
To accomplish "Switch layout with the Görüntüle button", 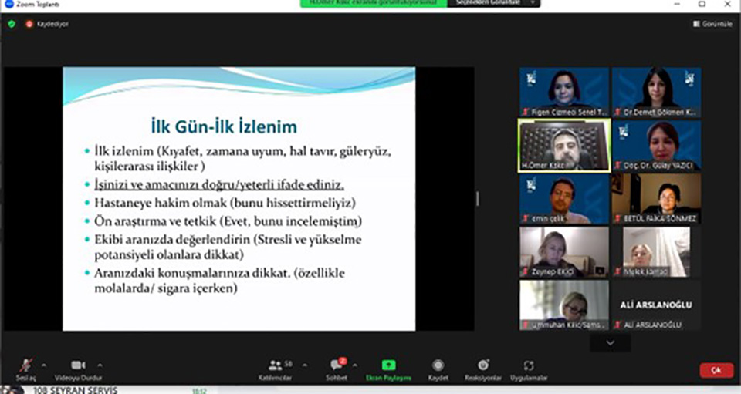I will [712, 24].
